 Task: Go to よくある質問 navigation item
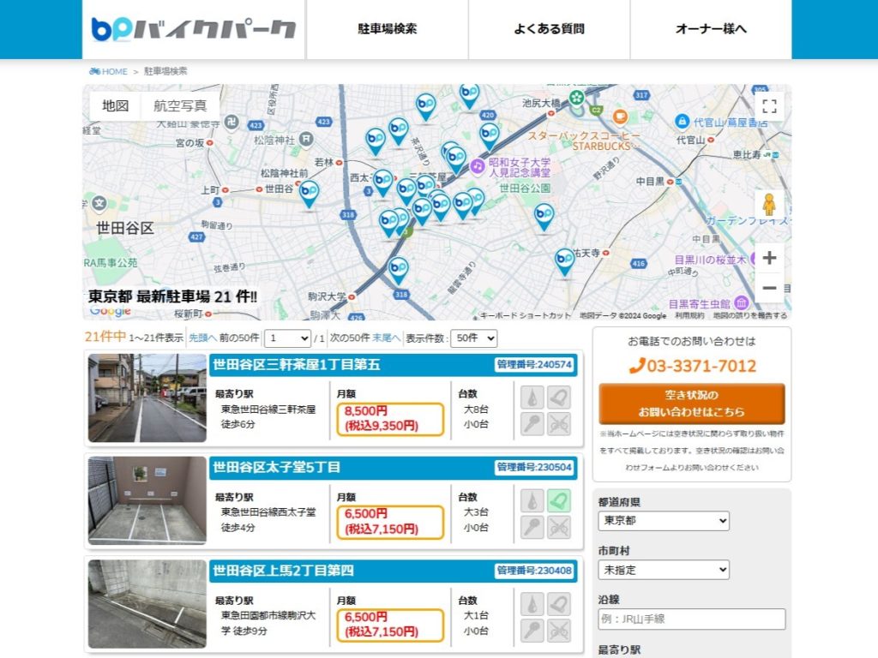(x=549, y=29)
